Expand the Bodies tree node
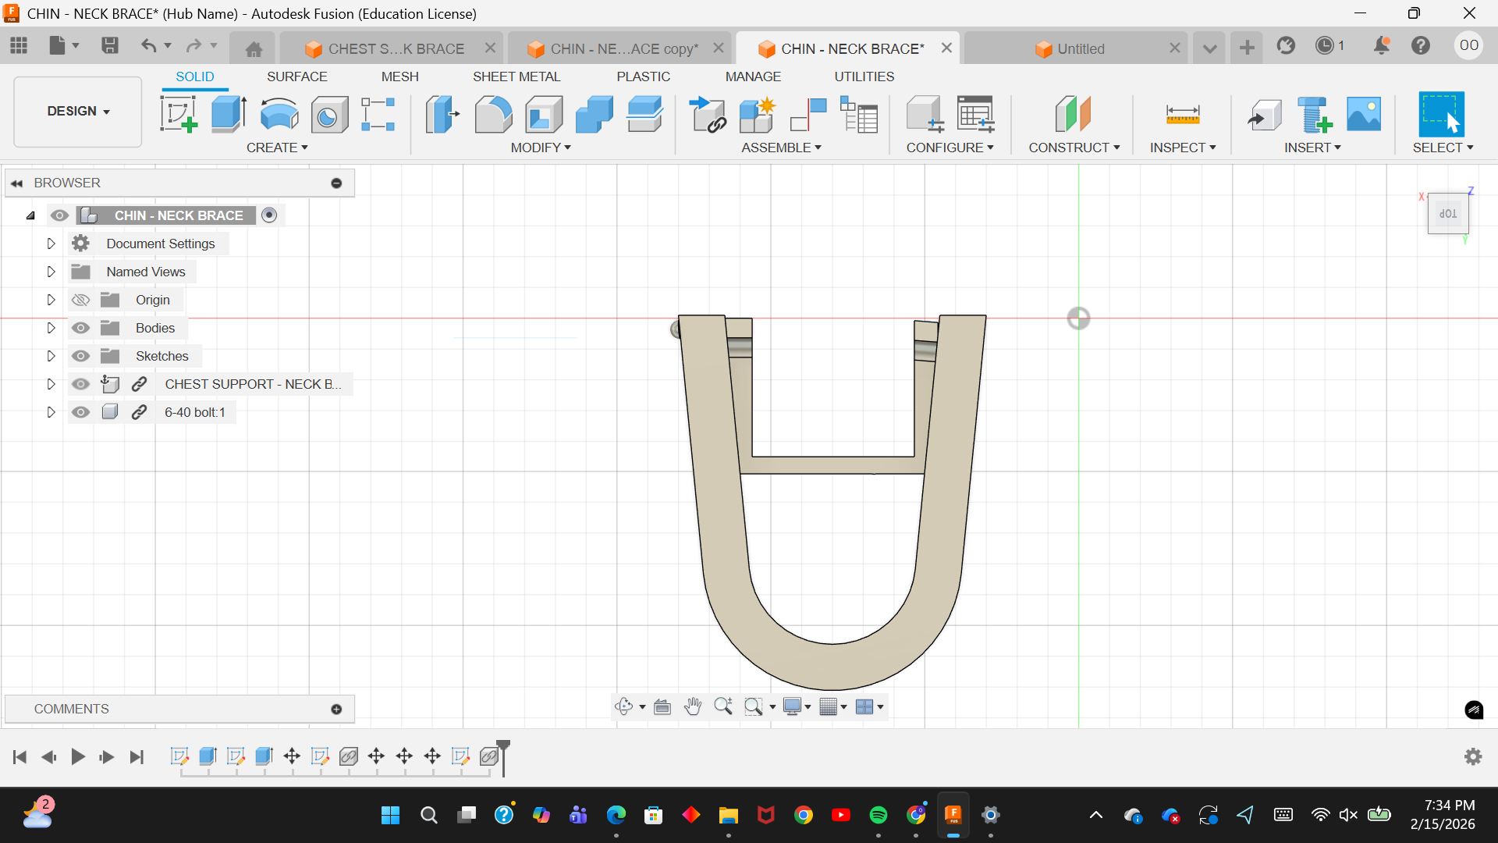The width and height of the screenshot is (1498, 843). tap(51, 328)
